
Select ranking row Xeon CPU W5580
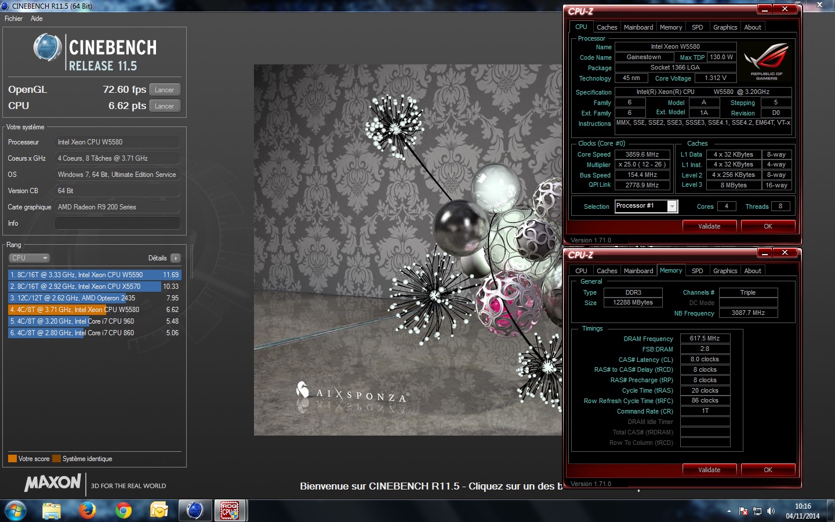click(x=95, y=310)
